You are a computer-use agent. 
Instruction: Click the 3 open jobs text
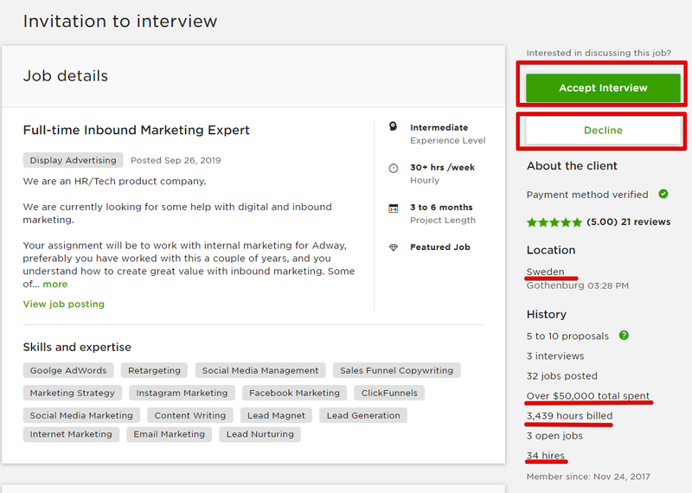[554, 436]
